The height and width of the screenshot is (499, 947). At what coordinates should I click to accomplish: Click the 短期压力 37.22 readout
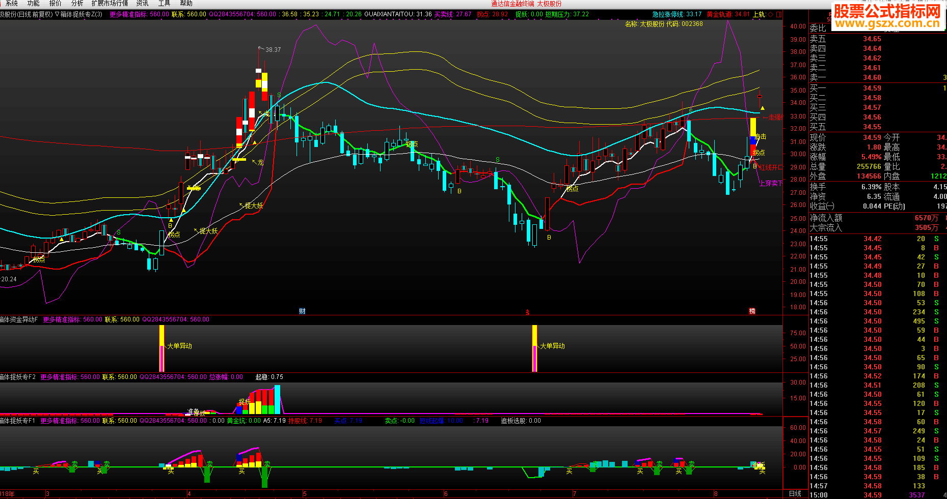[x=567, y=14]
